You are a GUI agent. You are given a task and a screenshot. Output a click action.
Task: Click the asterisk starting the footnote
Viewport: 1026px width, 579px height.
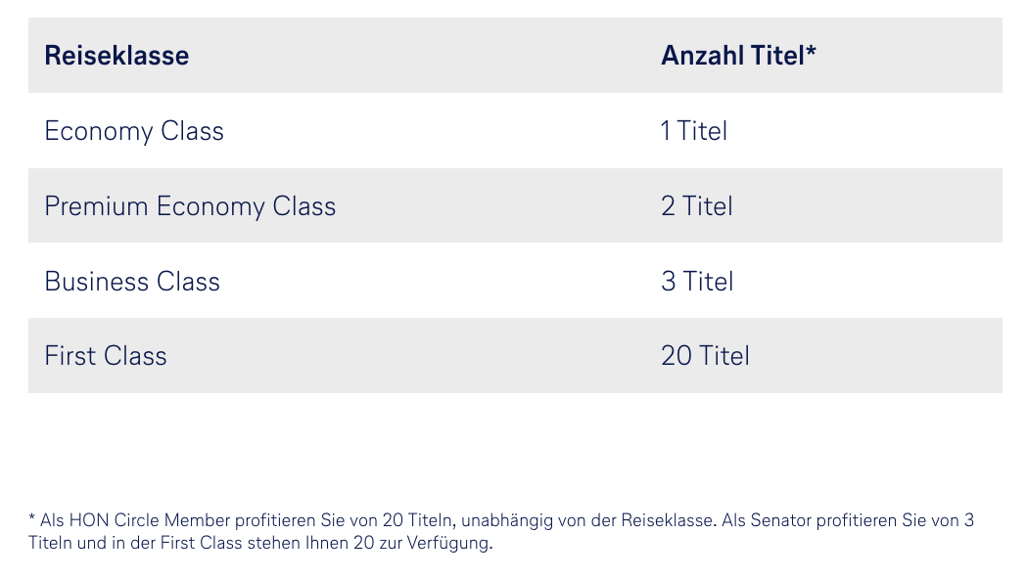(x=31, y=519)
